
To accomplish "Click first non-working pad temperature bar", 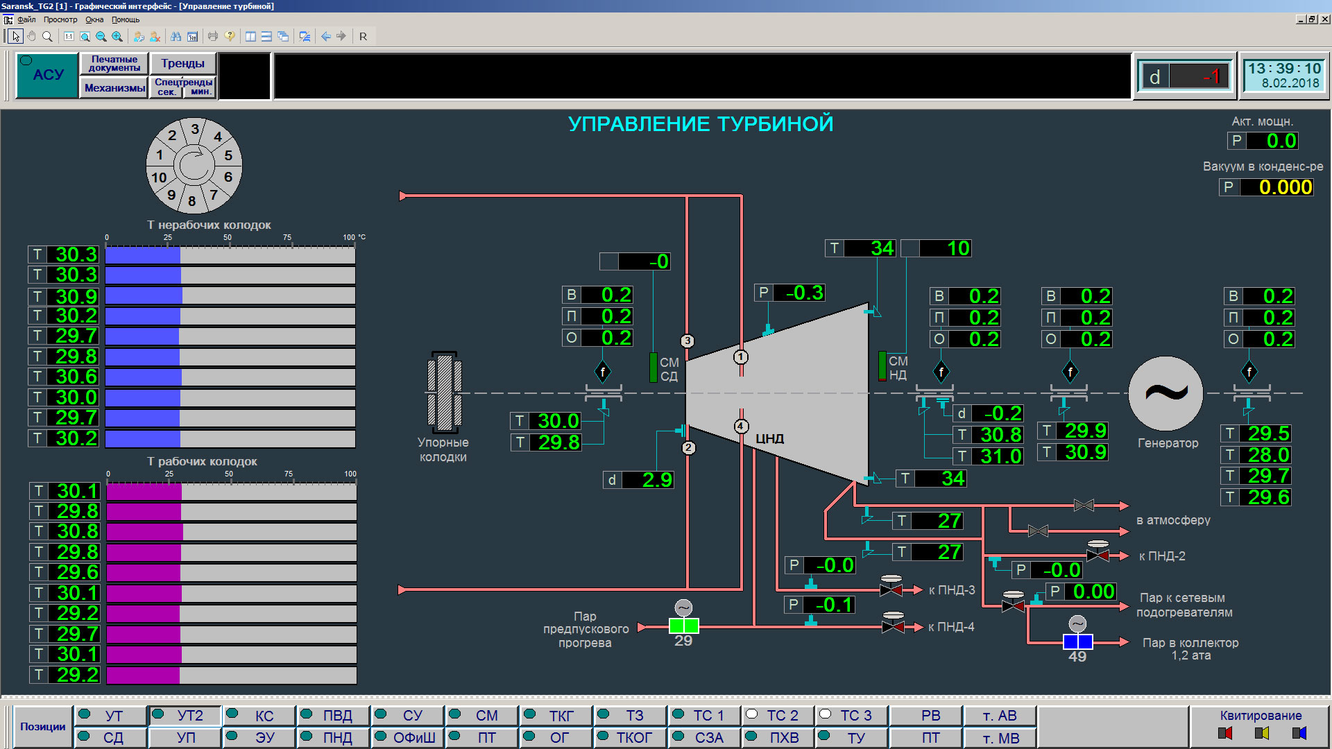I will [230, 255].
